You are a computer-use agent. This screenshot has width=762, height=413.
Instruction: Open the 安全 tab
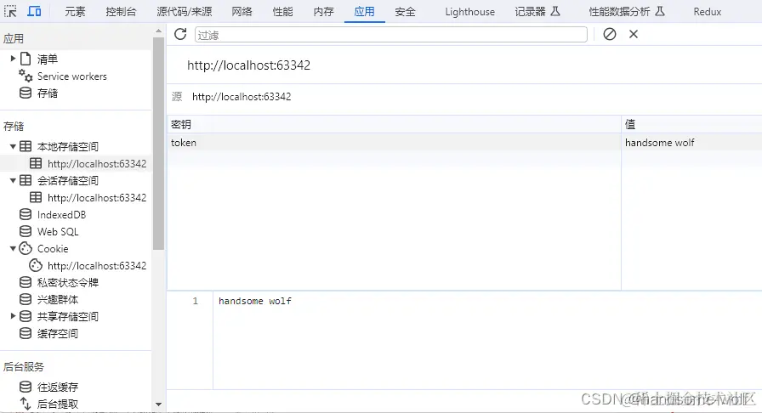tap(405, 12)
